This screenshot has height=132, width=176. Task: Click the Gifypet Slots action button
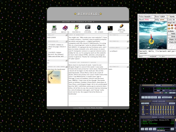(x=172, y=37)
